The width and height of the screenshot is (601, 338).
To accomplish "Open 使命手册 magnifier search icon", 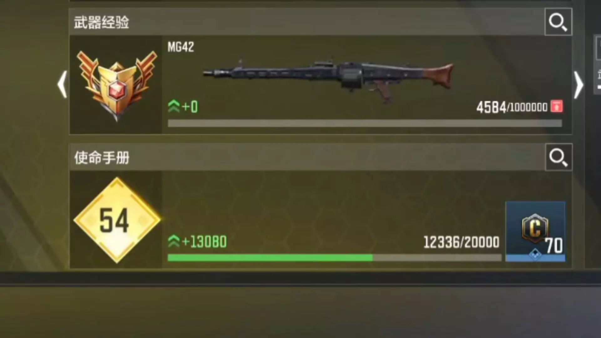I will (x=559, y=157).
